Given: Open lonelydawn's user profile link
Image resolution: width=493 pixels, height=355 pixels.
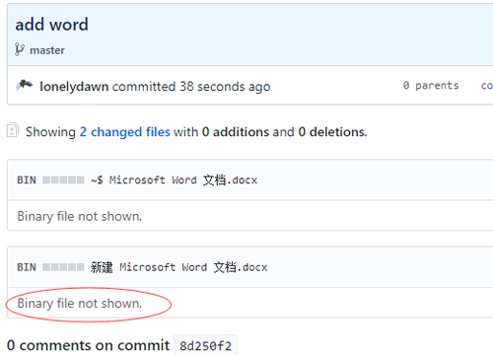Looking at the screenshot, I should pyautogui.click(x=74, y=87).
